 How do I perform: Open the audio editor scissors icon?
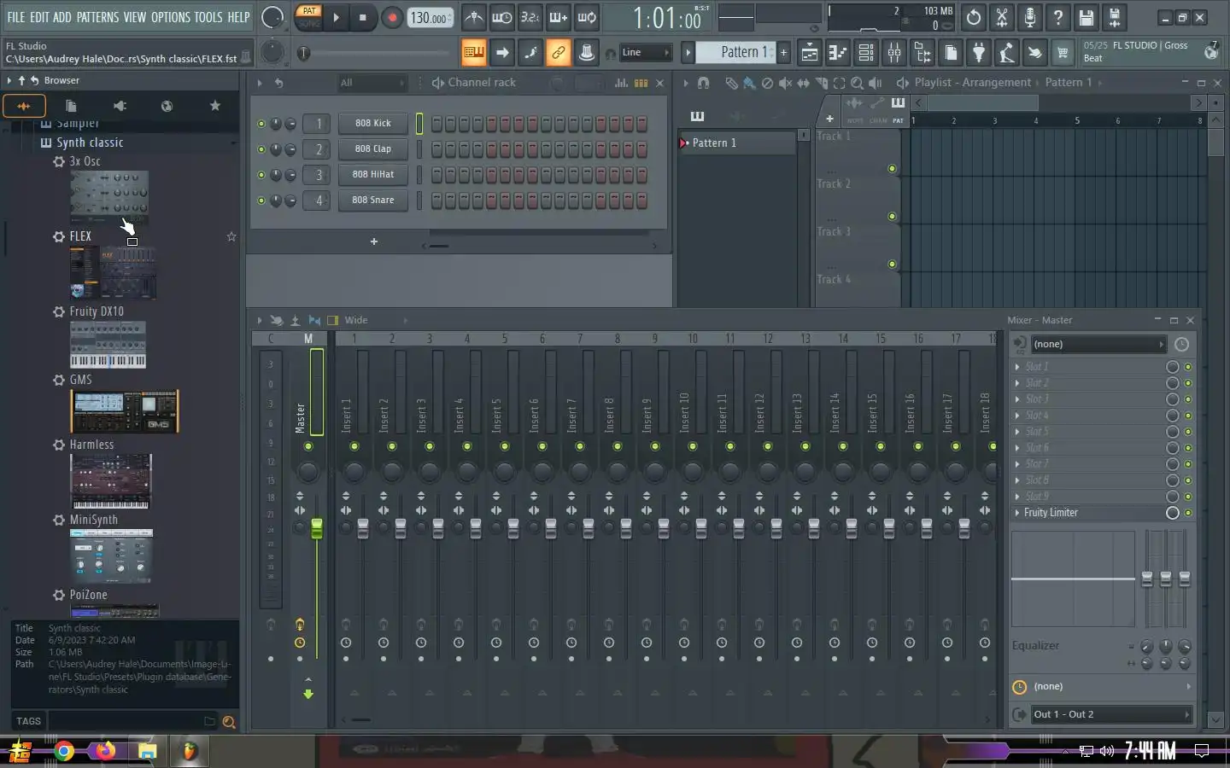click(x=1002, y=17)
